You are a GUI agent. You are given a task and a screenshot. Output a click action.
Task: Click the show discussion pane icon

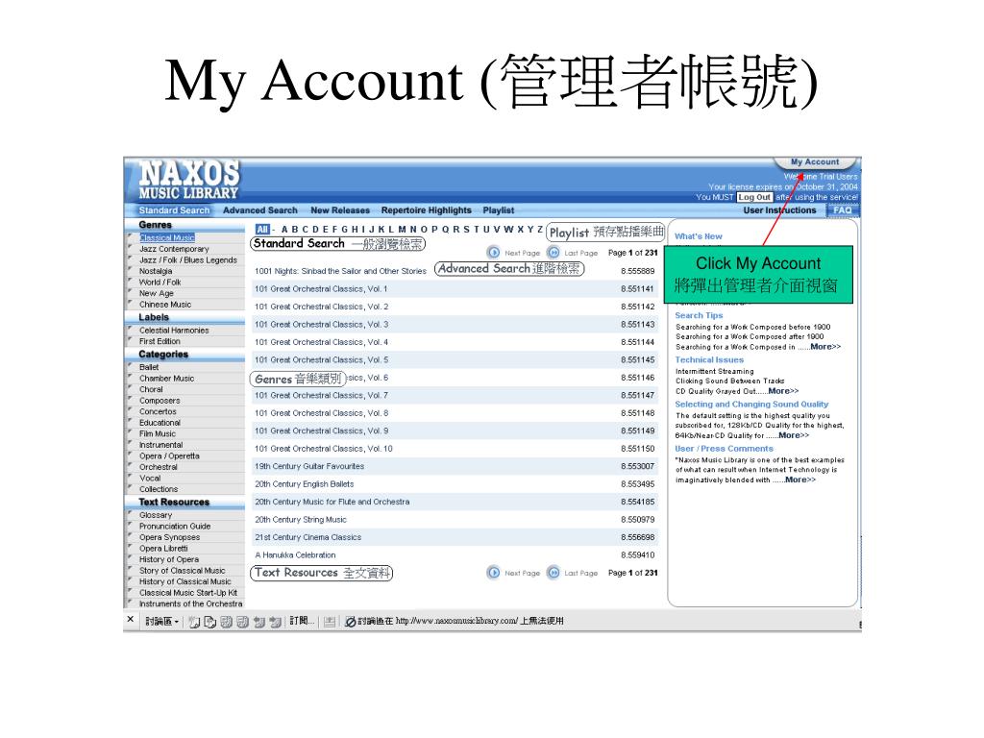330,622
